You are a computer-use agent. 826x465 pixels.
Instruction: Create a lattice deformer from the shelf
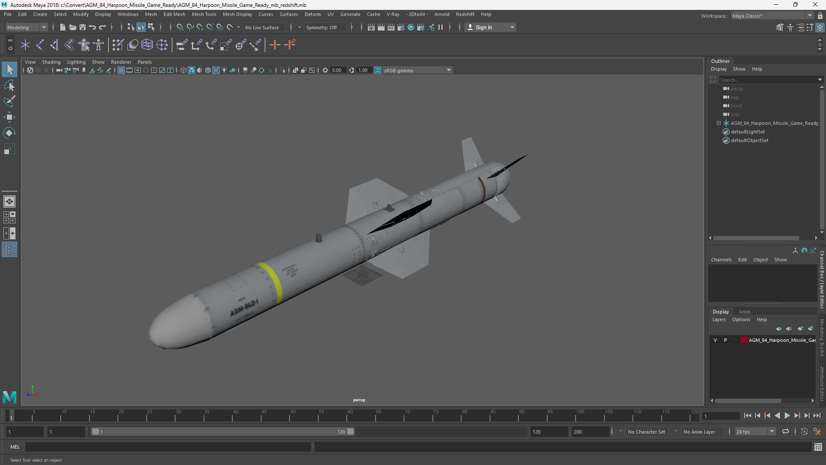point(147,45)
